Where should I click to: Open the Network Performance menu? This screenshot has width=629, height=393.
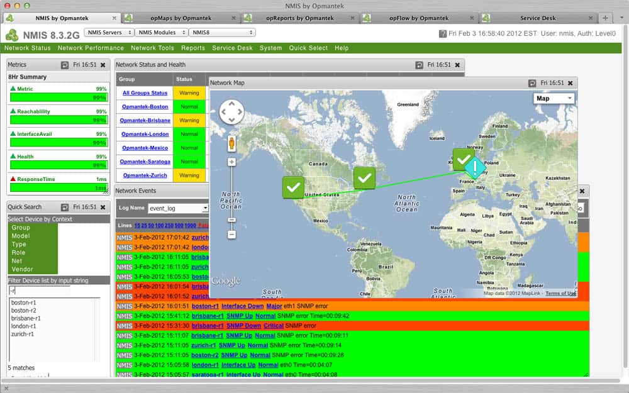click(x=91, y=48)
